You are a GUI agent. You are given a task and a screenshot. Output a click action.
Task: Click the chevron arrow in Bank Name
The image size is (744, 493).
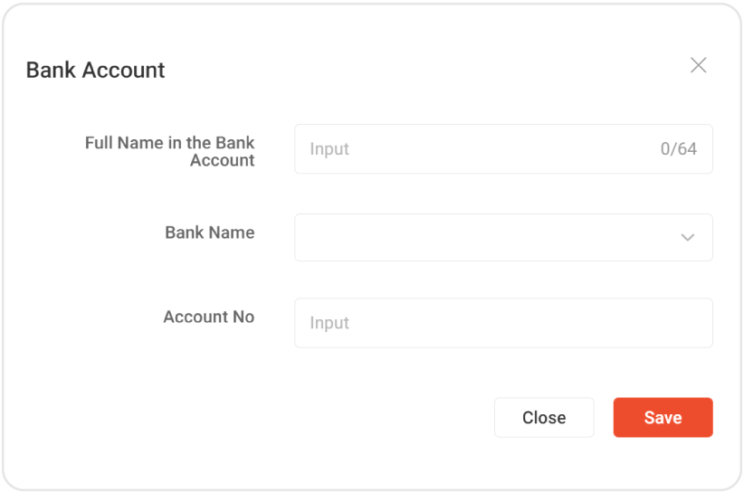688,238
